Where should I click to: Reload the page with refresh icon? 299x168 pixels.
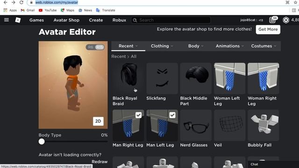coord(21,2)
